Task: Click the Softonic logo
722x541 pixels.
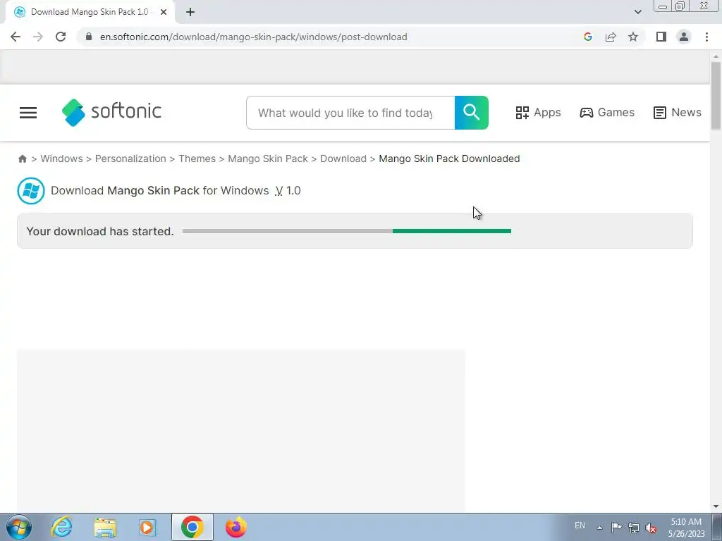Action: (111, 112)
